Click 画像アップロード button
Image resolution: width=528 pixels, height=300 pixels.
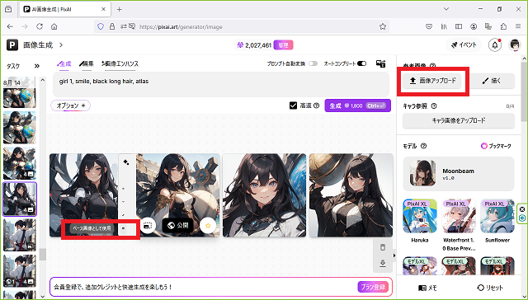tap(432, 81)
